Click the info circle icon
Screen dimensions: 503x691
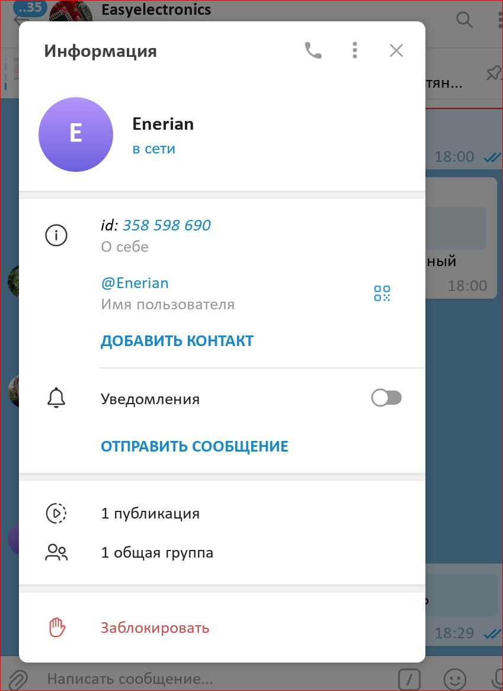(56, 235)
